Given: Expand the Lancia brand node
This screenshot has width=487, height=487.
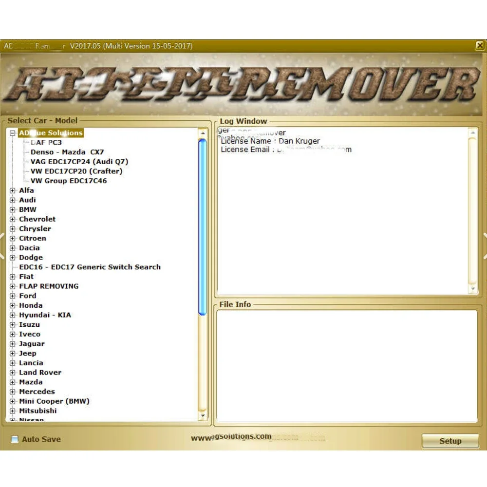Looking at the screenshot, I should pyautogui.click(x=13, y=363).
